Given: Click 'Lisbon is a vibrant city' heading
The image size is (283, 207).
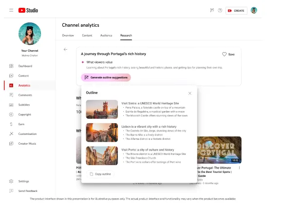Looking at the screenshot, I should pos(149,127).
